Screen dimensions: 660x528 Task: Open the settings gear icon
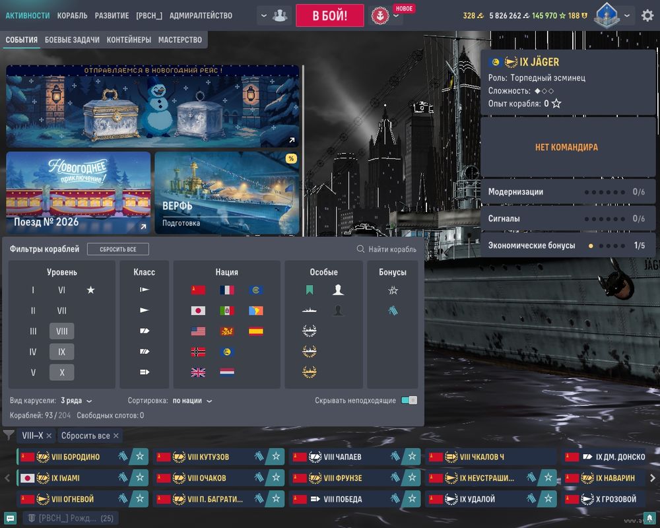pos(647,15)
